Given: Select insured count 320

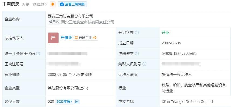Looking at the screenshot, I should (51, 102).
